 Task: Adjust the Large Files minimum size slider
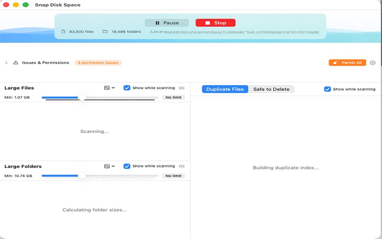point(82,98)
